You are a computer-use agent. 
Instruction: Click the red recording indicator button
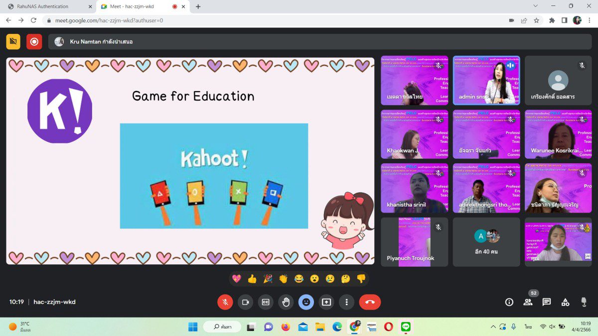point(34,41)
